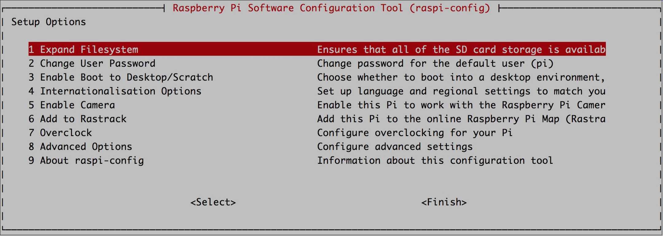Image resolution: width=663 pixels, height=236 pixels.
Task: Click the <Select> button
Action: point(213,202)
